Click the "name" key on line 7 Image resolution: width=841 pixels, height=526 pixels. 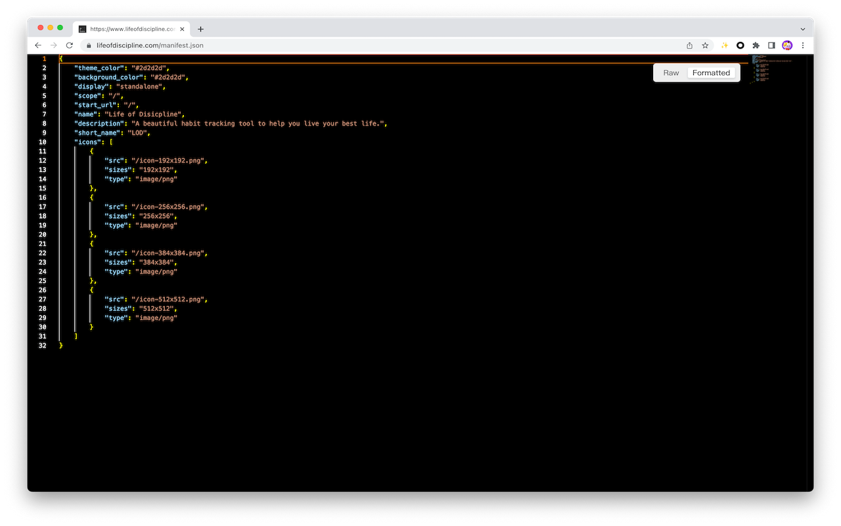(x=85, y=114)
